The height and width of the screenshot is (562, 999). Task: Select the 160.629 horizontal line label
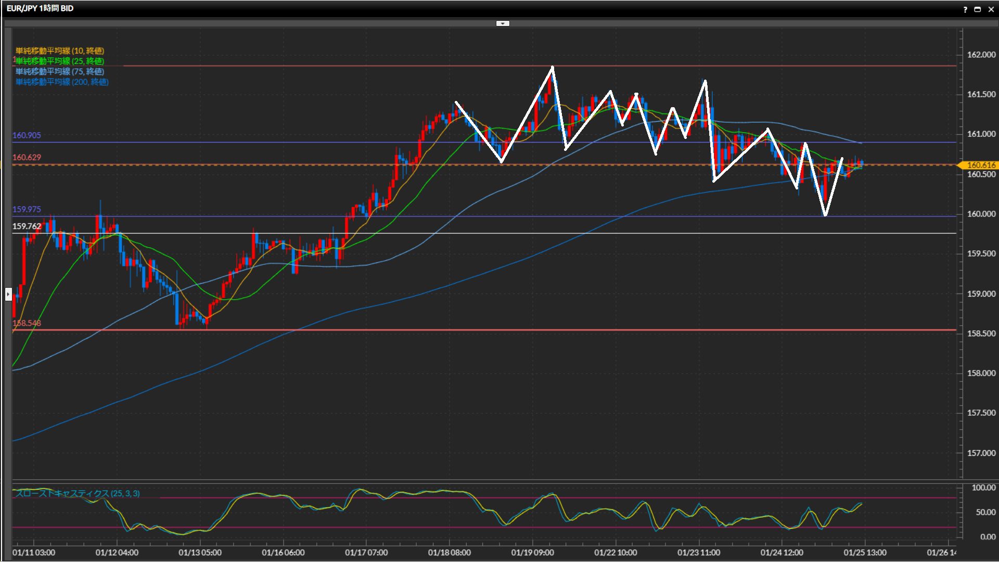pyautogui.click(x=27, y=157)
